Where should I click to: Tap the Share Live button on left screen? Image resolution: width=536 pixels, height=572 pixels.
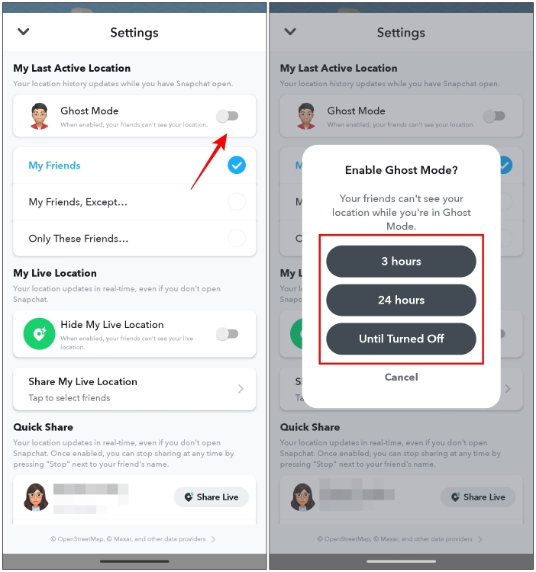[x=211, y=496]
